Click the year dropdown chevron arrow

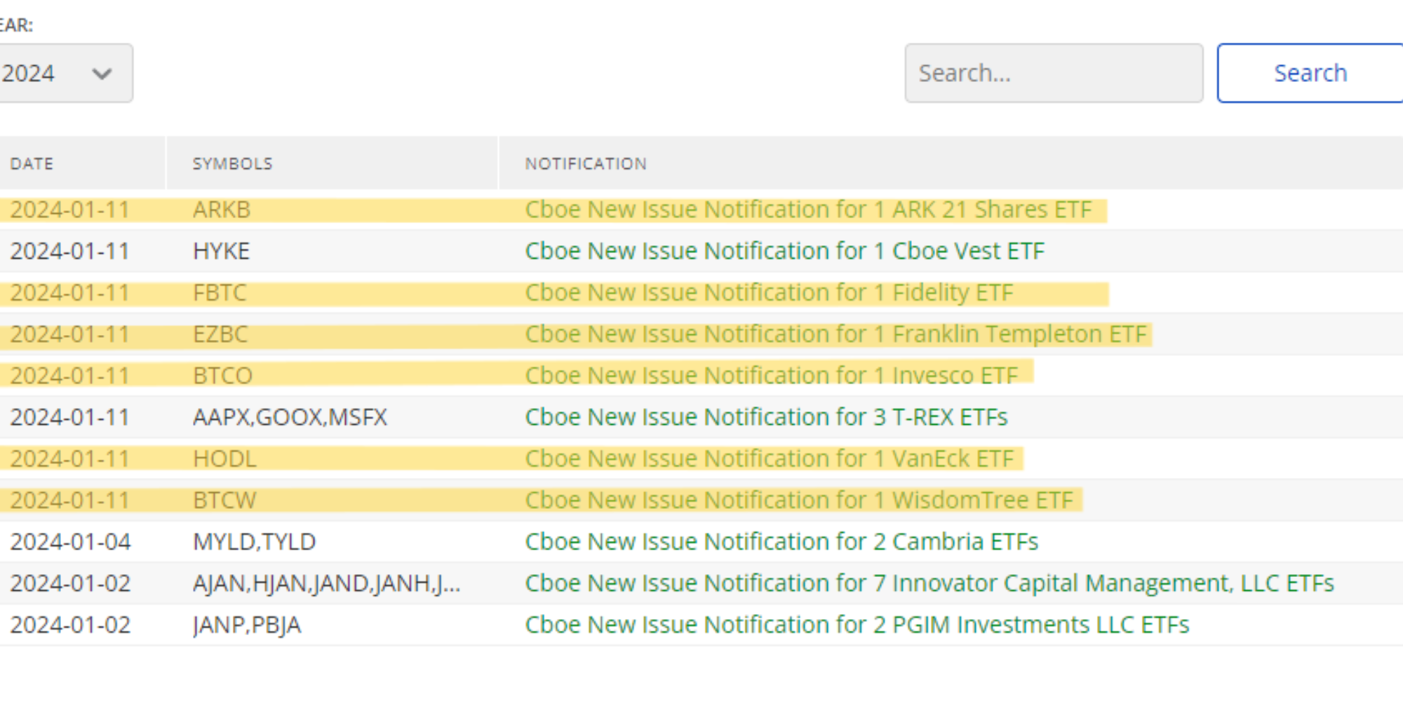pyautogui.click(x=102, y=73)
